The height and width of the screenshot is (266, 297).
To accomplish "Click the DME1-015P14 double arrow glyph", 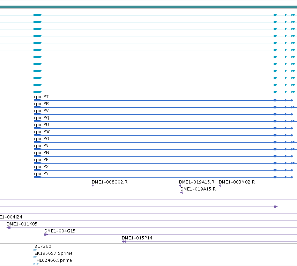I will (124, 242).
